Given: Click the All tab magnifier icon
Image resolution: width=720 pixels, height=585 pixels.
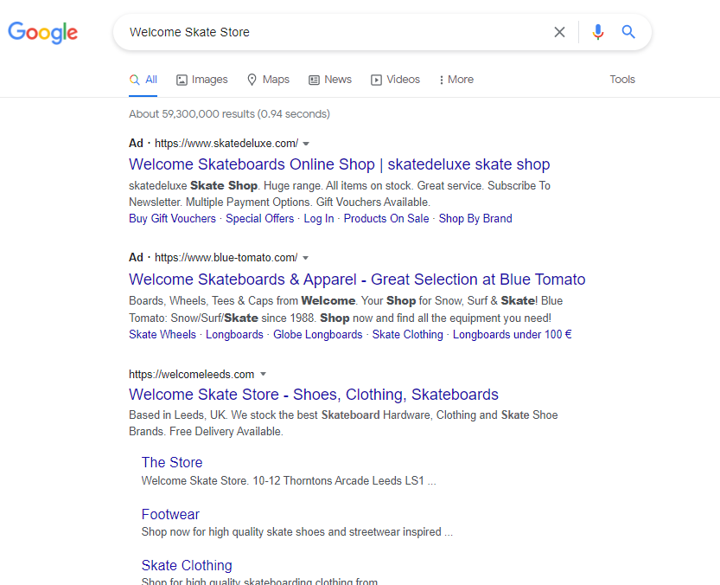Looking at the screenshot, I should [x=135, y=80].
